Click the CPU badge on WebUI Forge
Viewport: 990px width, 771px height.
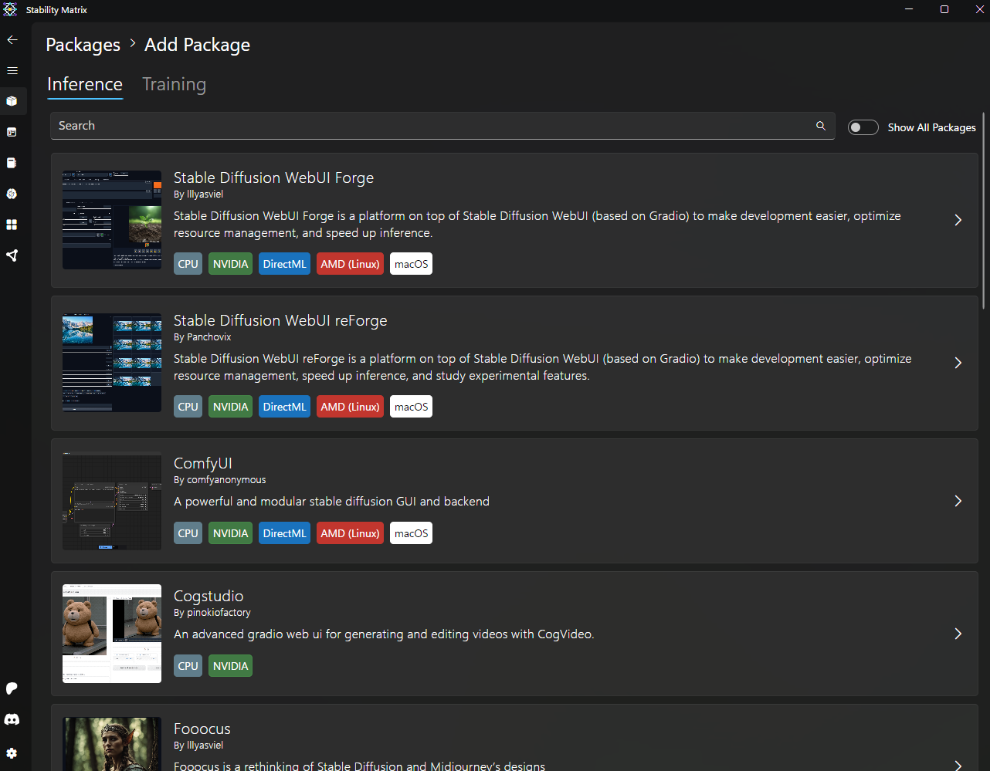(x=188, y=264)
